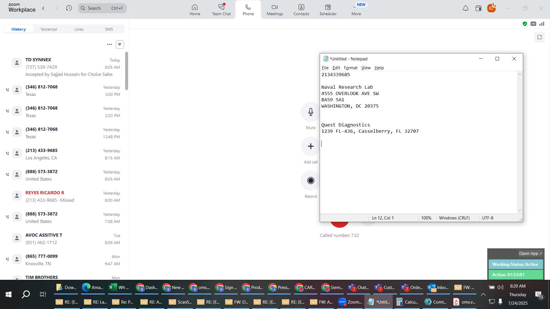Open Windows taskbar search
Screen dimensions: 550x309
click(x=26, y=294)
